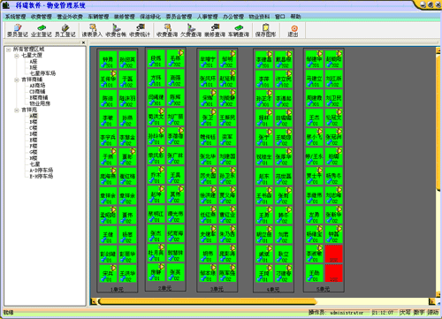Open 车辆查询 vehicle query icon
442x319 pixels.
tap(239, 31)
